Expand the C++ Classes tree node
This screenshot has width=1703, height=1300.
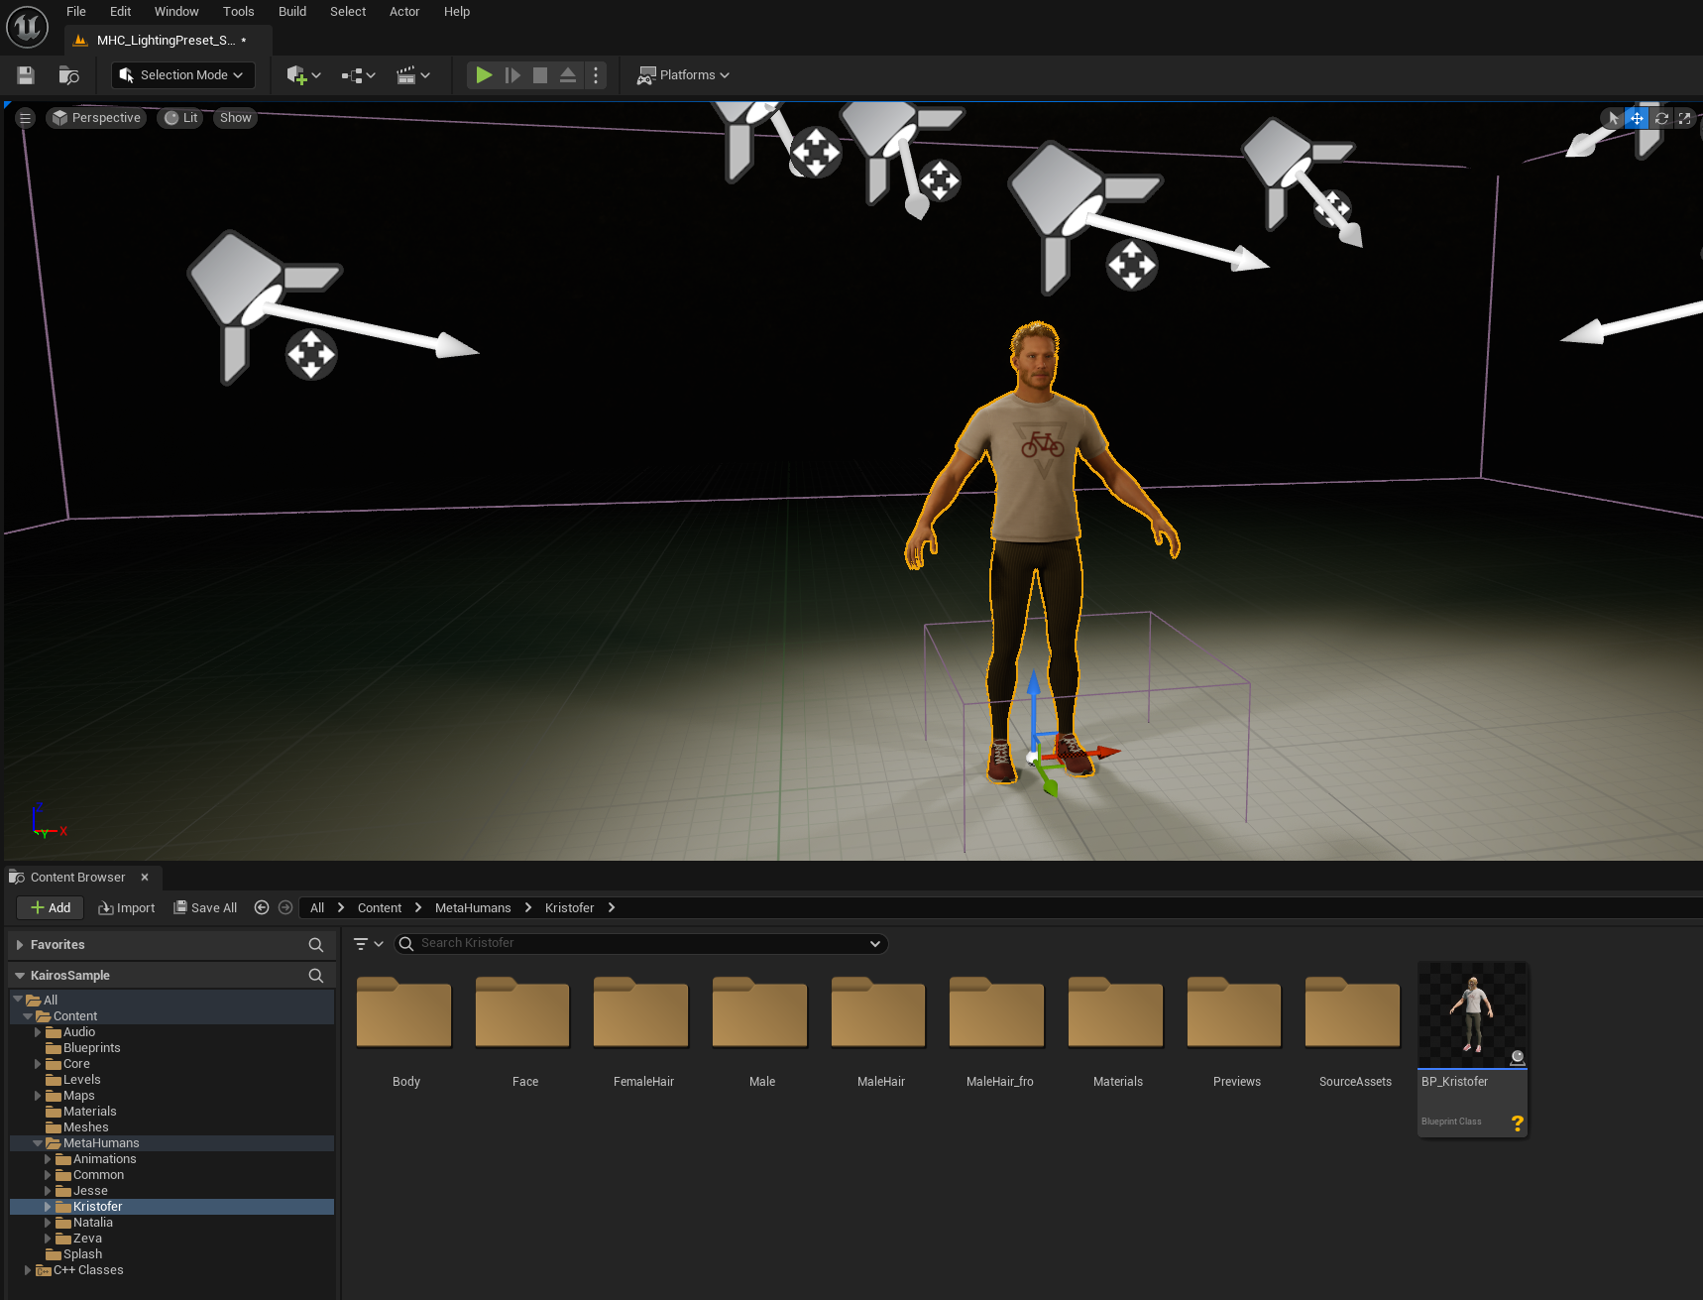tap(28, 1270)
